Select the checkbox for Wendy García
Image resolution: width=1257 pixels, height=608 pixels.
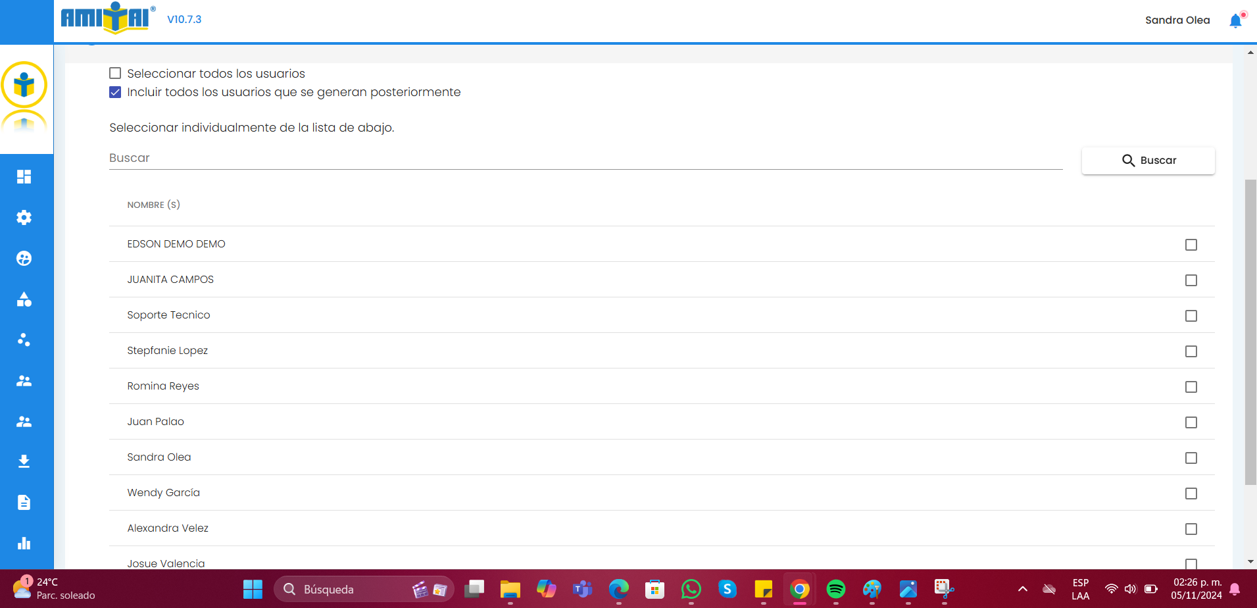tap(1191, 494)
